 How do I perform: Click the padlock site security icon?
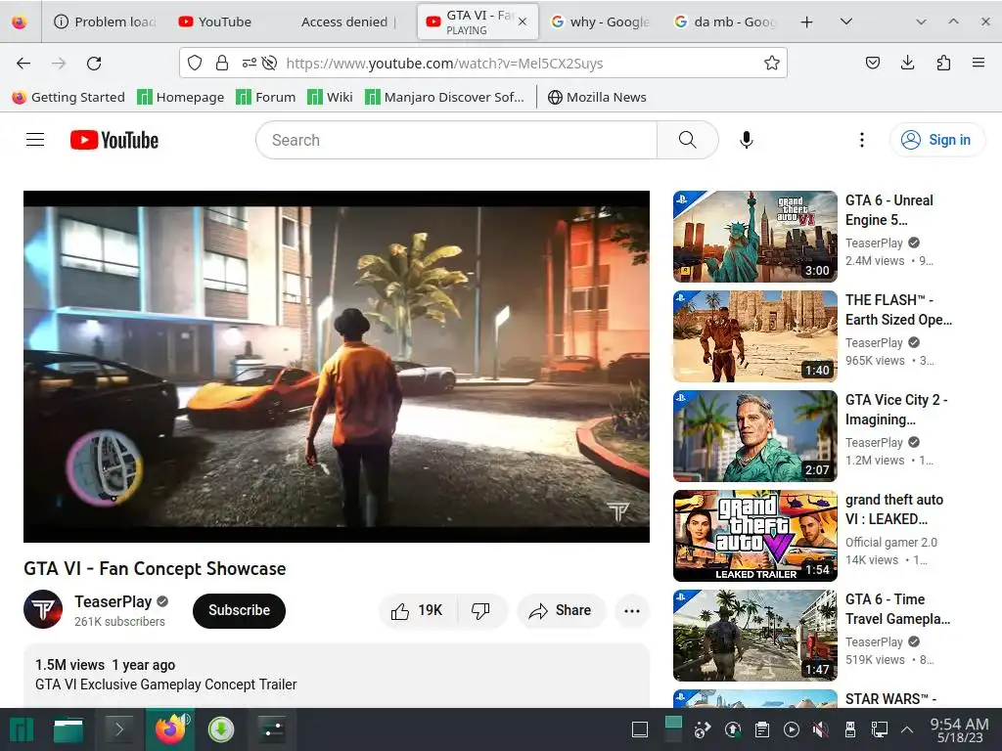point(222,64)
